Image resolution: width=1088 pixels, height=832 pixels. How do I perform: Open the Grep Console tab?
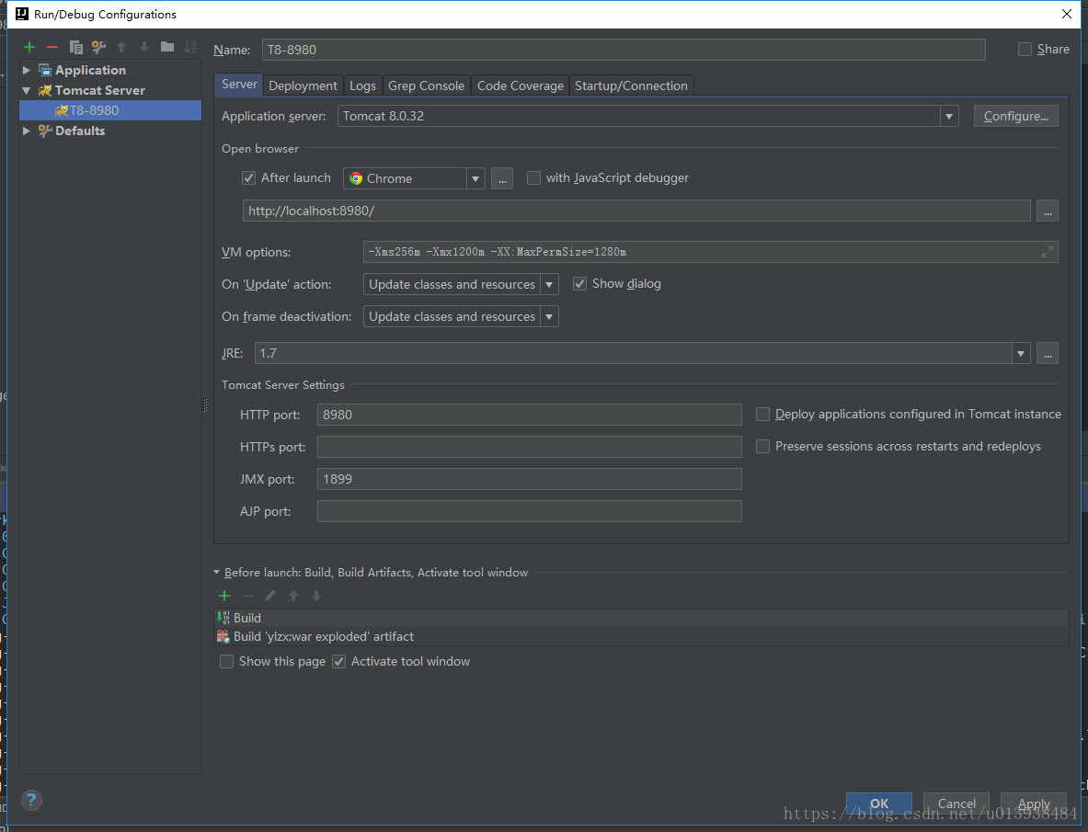[426, 85]
